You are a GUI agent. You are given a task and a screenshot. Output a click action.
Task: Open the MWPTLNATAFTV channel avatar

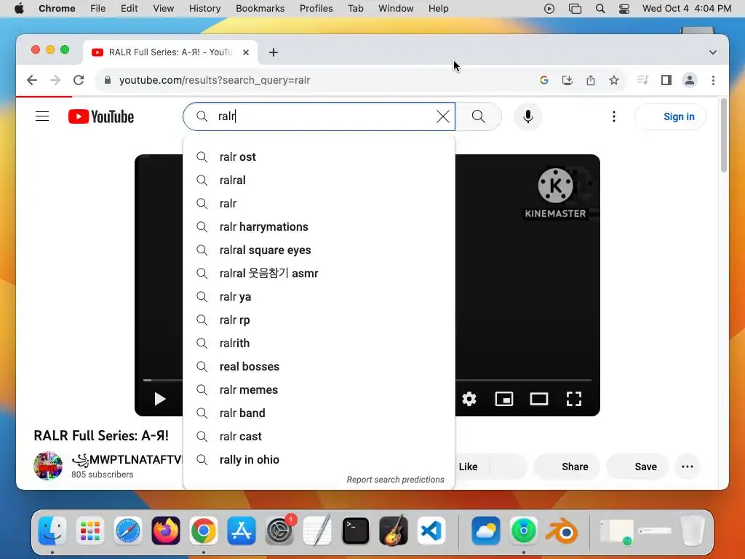(48, 466)
